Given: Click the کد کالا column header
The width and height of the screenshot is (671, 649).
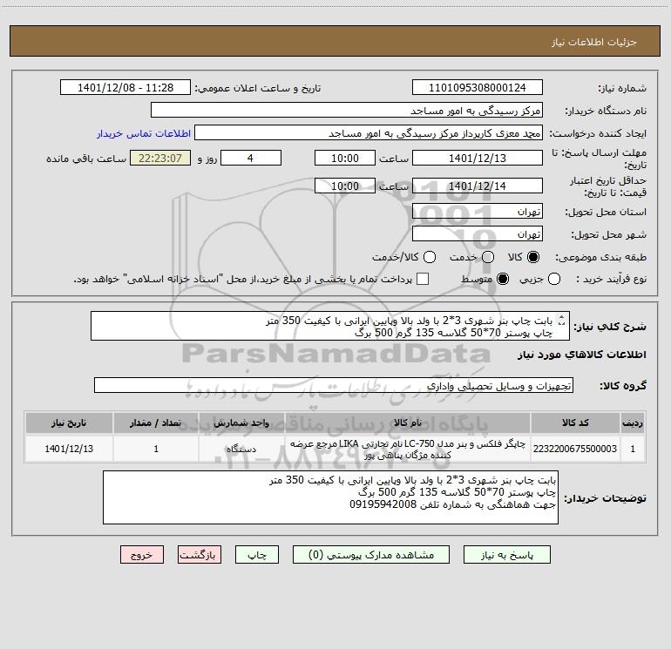Looking at the screenshot, I should point(575,423).
